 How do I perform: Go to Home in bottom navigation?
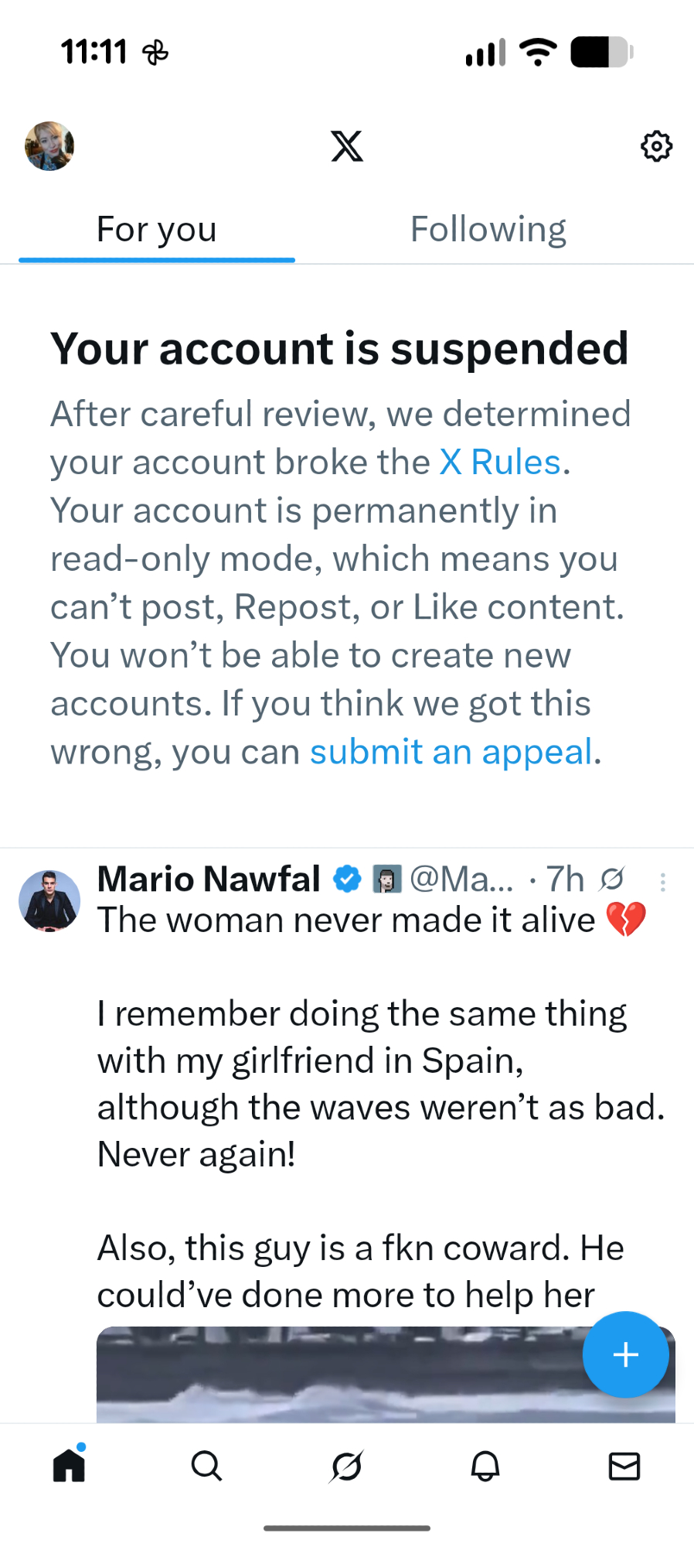coord(70,1465)
